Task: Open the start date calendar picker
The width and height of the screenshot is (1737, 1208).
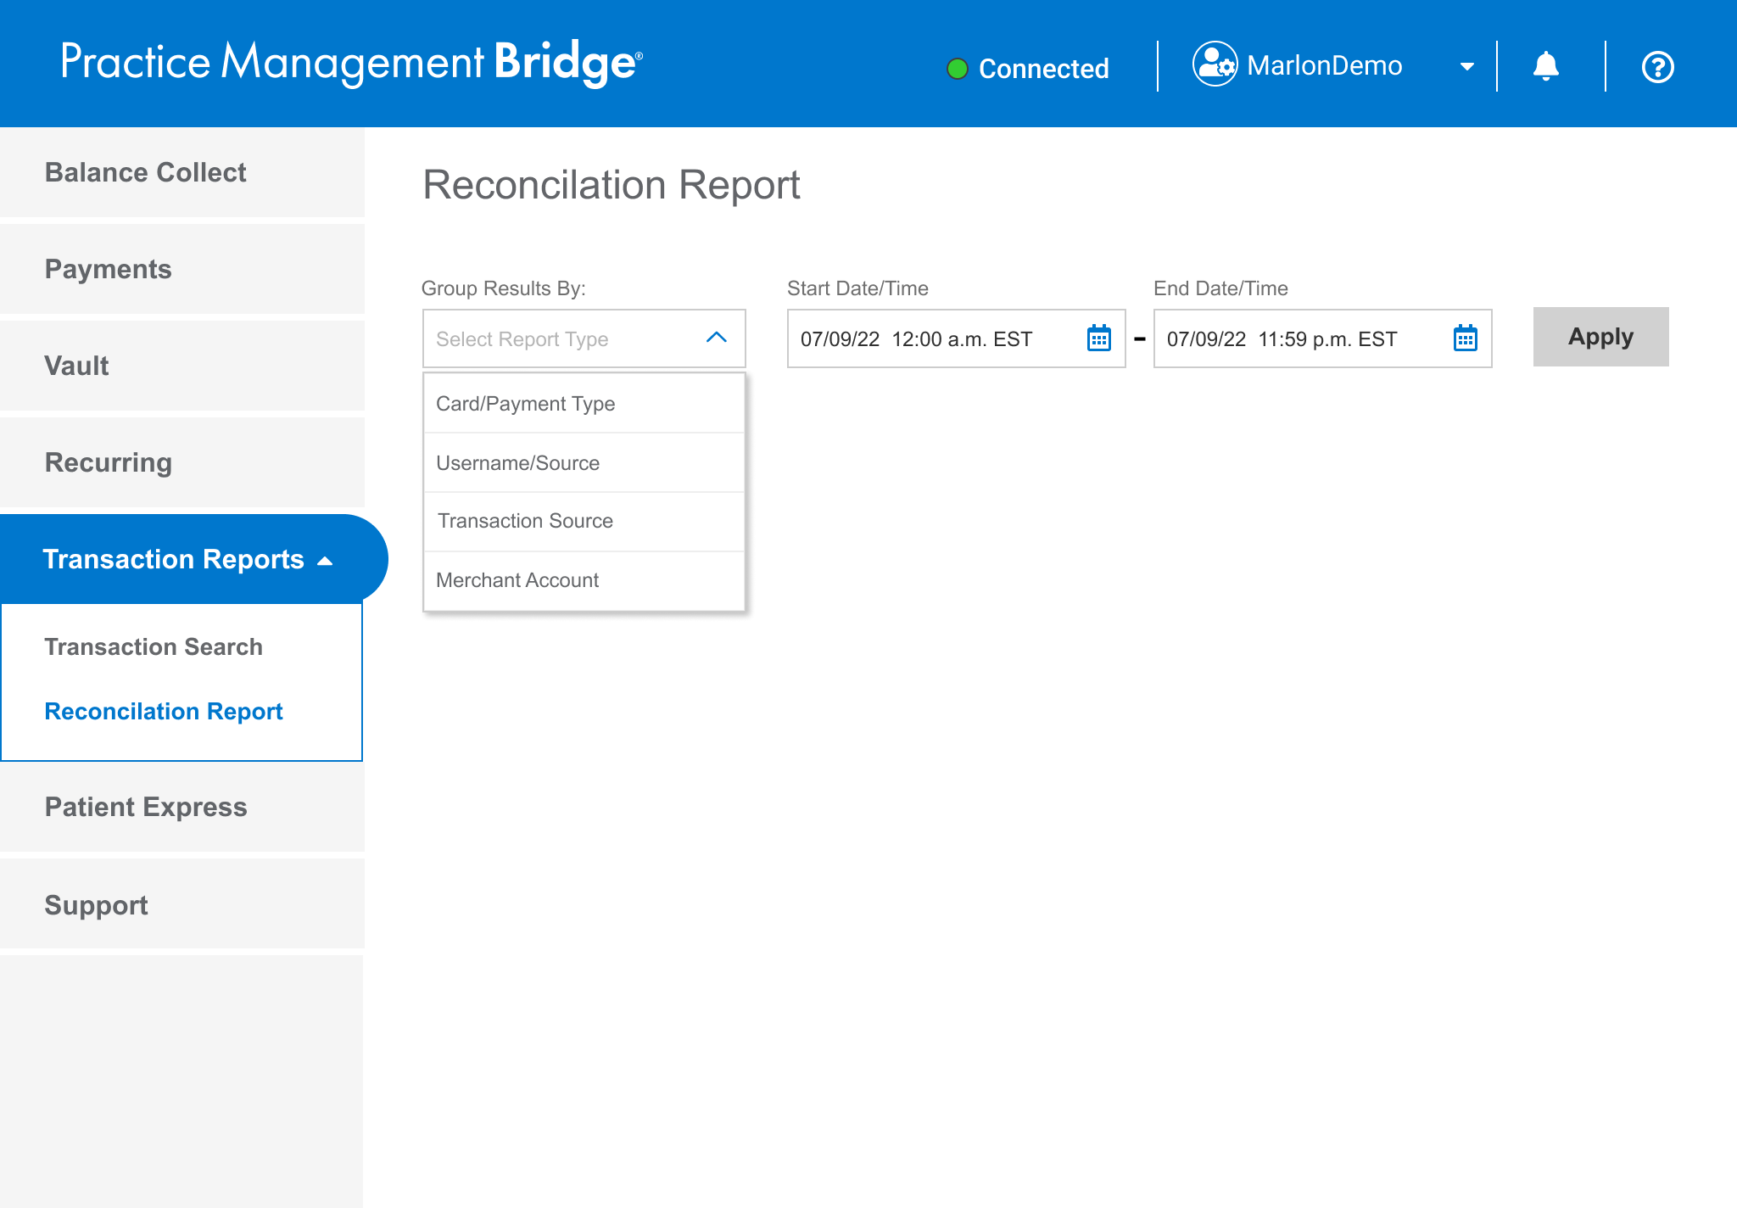Action: pos(1098,338)
